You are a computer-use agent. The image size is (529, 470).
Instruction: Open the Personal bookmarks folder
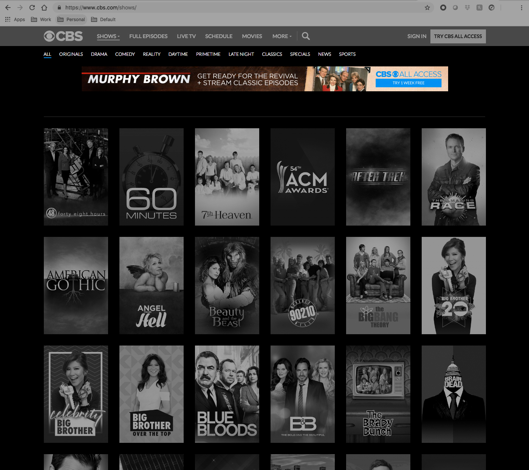click(x=71, y=20)
